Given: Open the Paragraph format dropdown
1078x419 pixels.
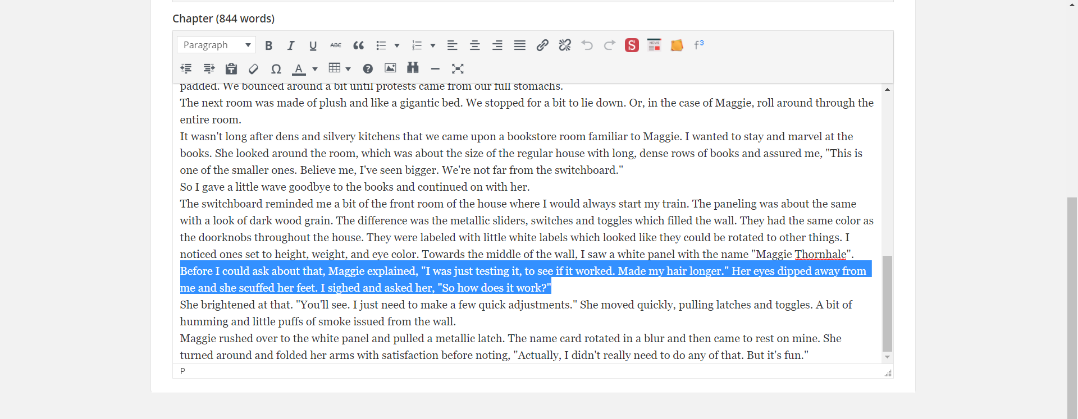Looking at the screenshot, I should [x=216, y=45].
